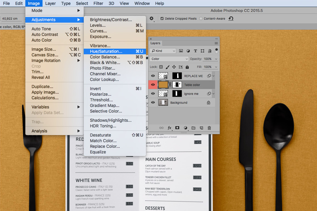Screen dimensions: 317x211
Task: Choose Hue/Saturation from Adjustments
Action: click(x=115, y=51)
